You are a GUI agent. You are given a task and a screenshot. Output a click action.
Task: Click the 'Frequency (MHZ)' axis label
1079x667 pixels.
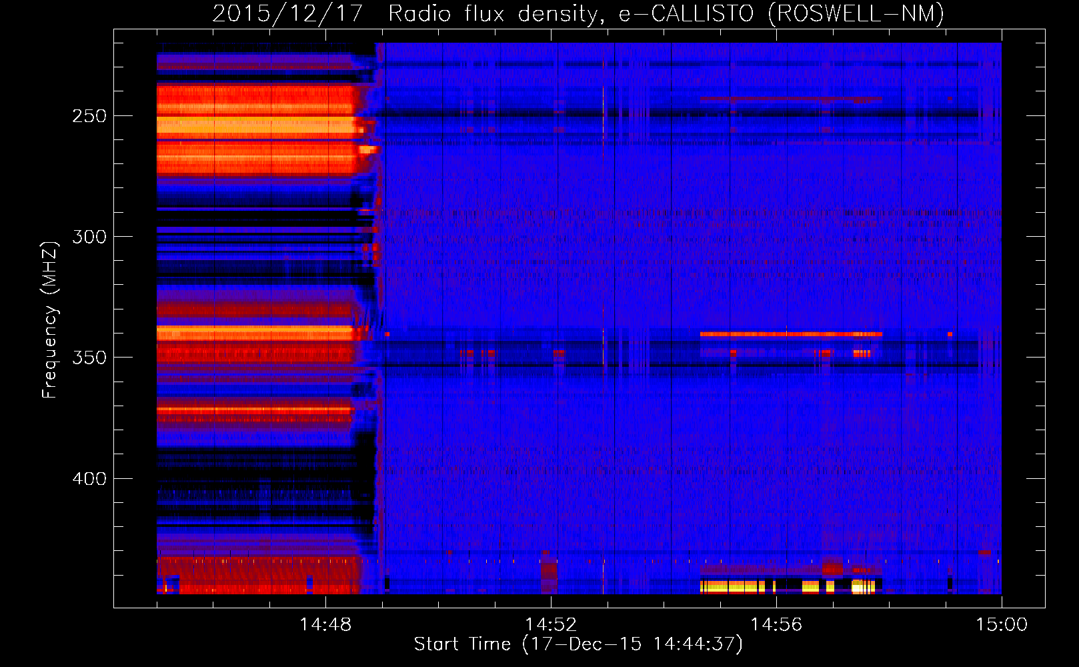(x=50, y=319)
